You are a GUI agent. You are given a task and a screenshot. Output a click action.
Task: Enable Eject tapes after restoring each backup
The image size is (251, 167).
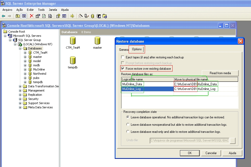123,57
